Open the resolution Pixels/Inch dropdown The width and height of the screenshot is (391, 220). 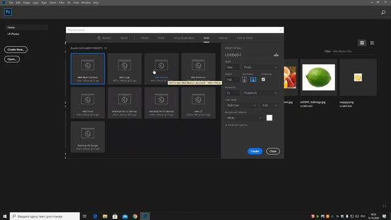point(260,93)
